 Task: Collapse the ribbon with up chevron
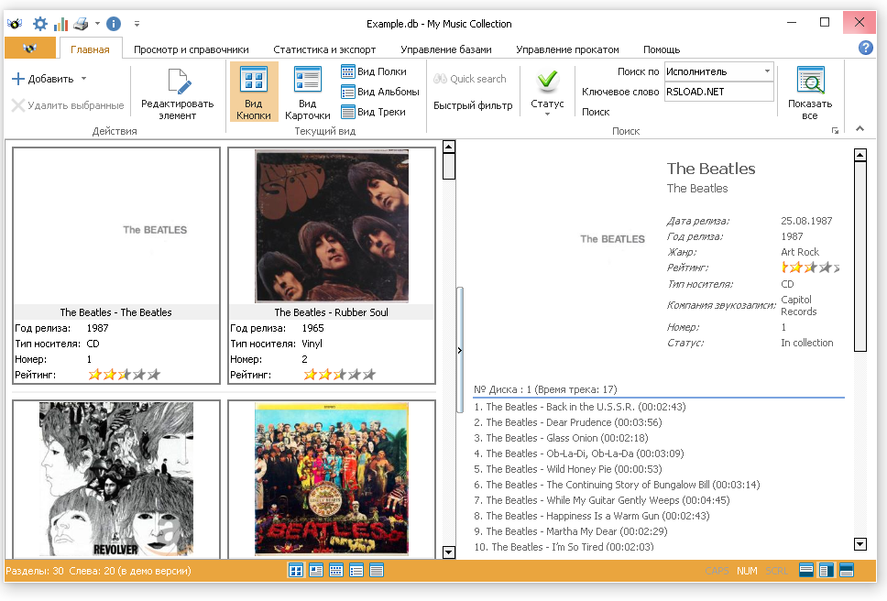coord(860,129)
